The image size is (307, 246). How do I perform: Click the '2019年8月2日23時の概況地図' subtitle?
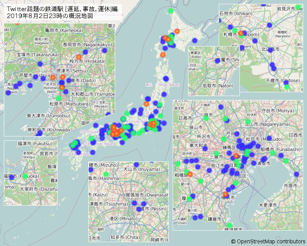50,16
